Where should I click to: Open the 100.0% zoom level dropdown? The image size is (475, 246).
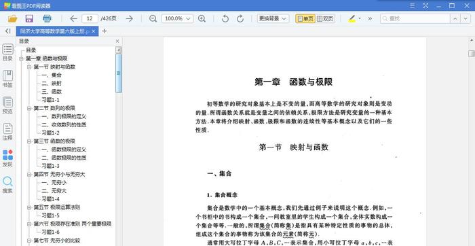(178, 18)
